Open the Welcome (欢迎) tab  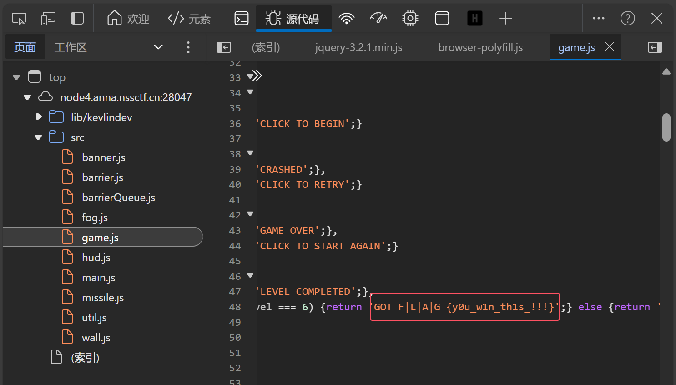(128, 19)
